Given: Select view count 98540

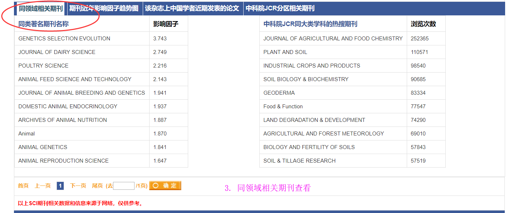Looking at the screenshot, I should (x=418, y=66).
